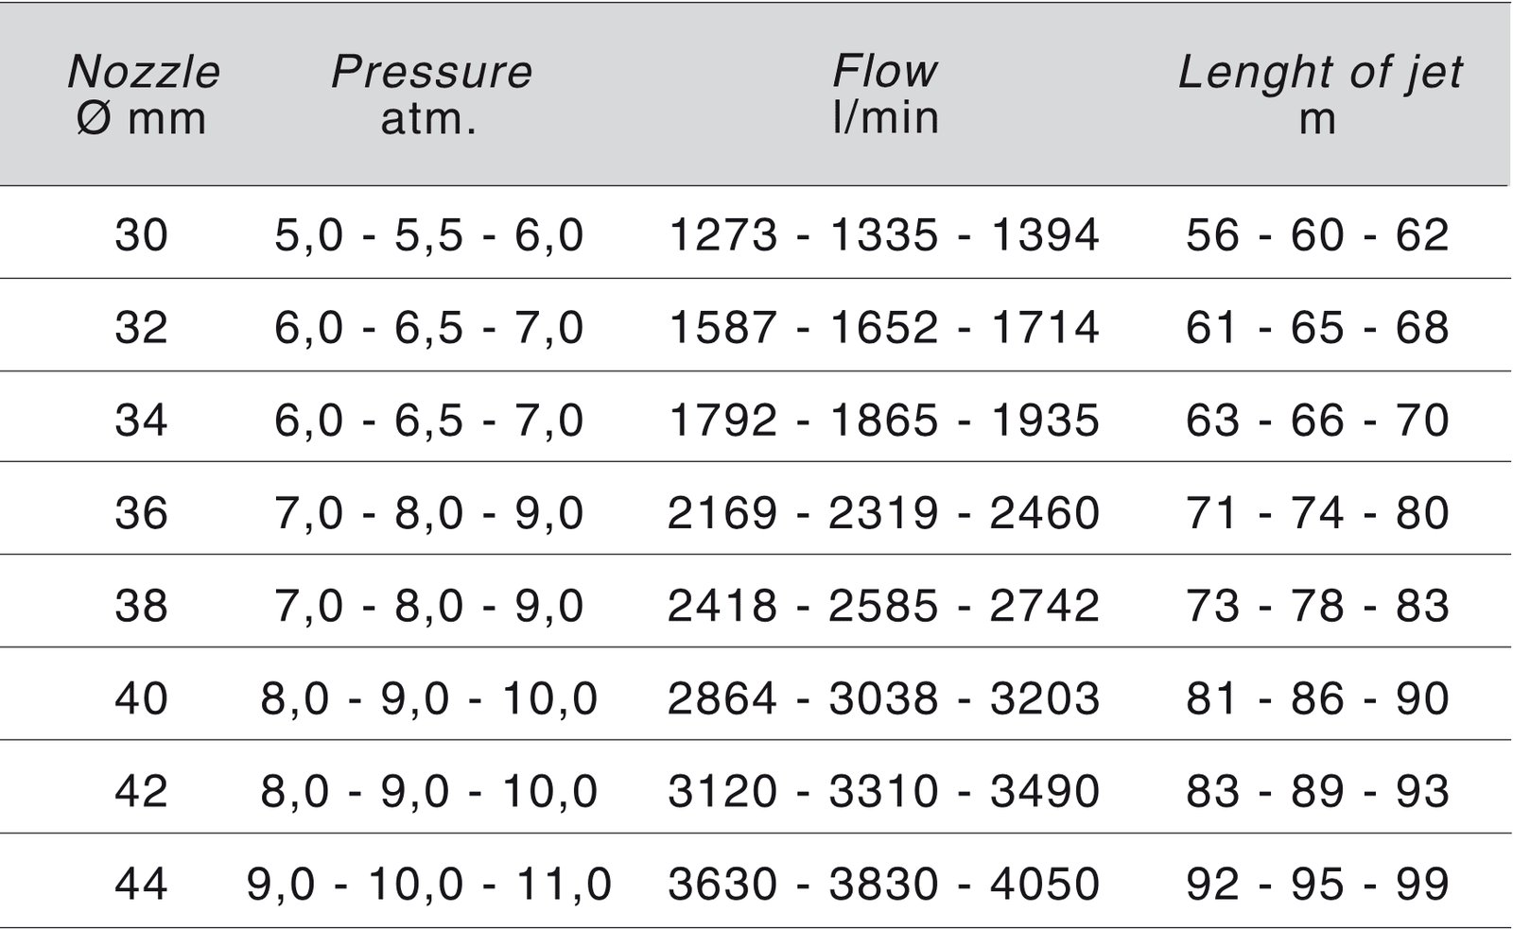This screenshot has width=1513, height=929.
Task: Select jet length cell 56 - 60 - 62
Action: point(1317,234)
